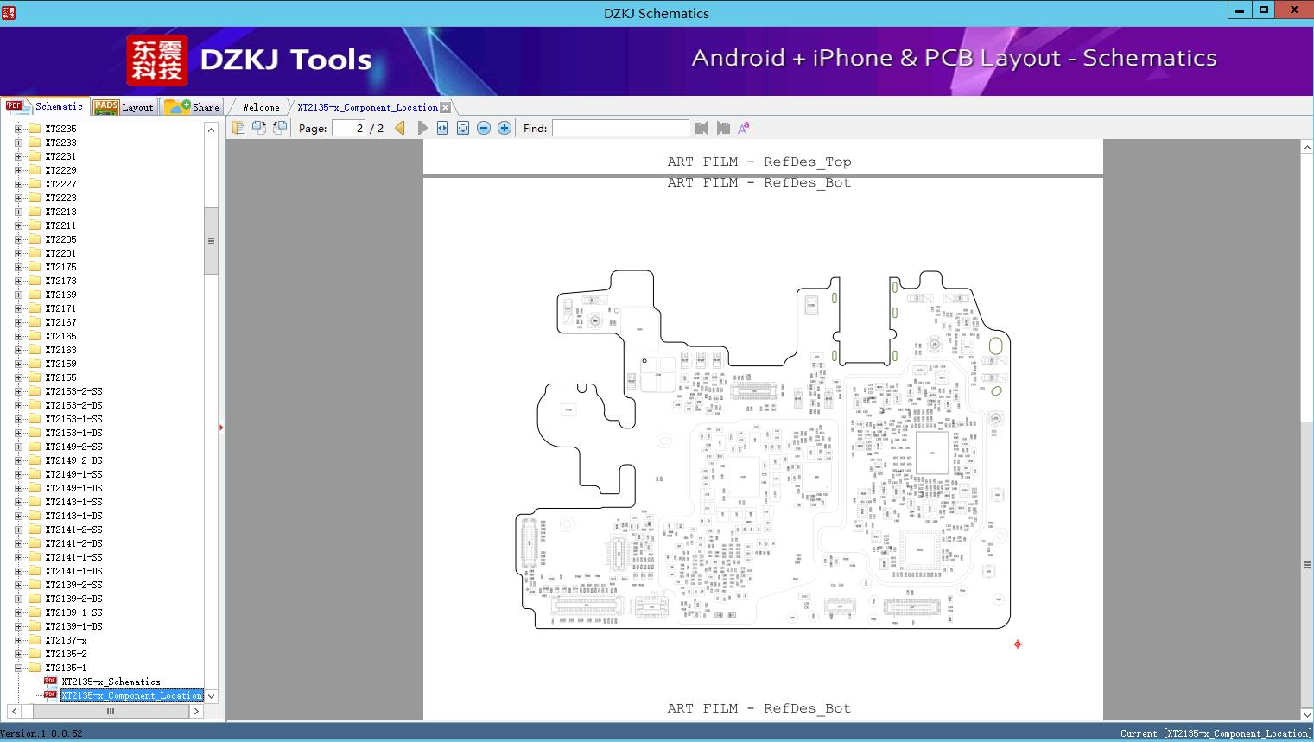Go to next page with the blue arrow
The width and height of the screenshot is (1314, 742).
(x=422, y=127)
